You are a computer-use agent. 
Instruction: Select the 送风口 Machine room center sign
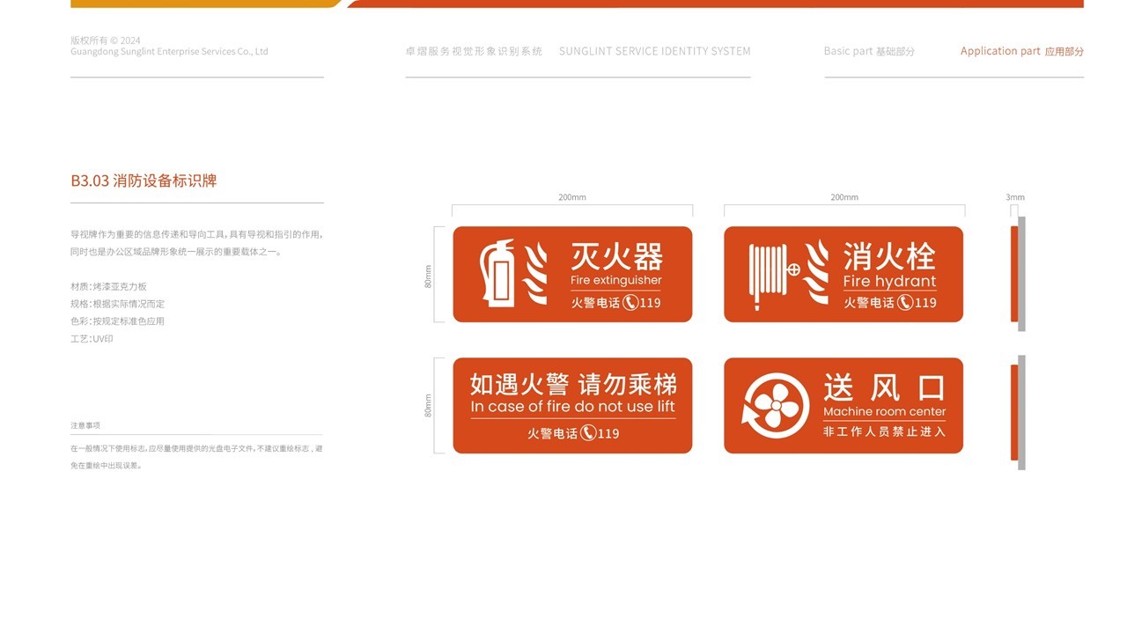coord(843,404)
